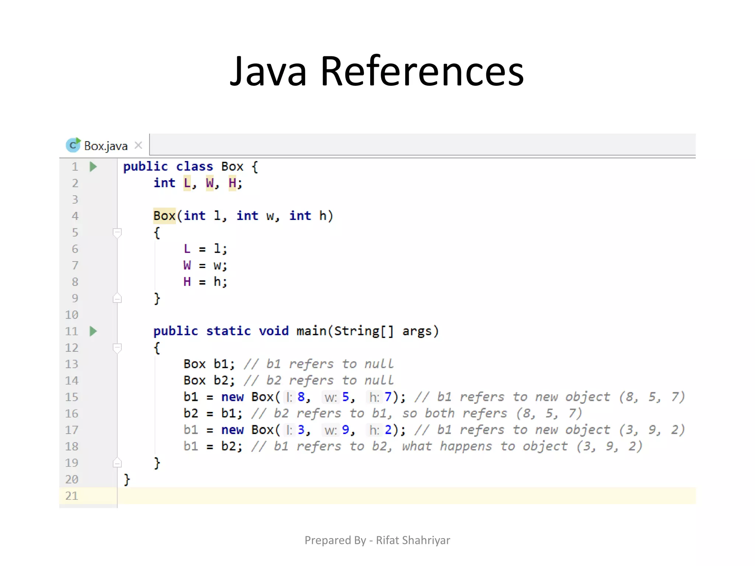Click comment 'so both refers (8, 5, 7)'
755x566 pixels.
492,413
